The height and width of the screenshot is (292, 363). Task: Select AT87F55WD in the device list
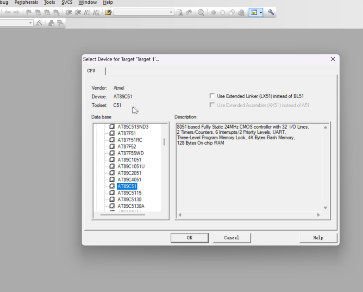pos(131,153)
